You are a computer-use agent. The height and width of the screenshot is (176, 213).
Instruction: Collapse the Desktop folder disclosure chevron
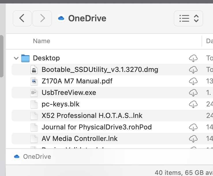[16, 58]
